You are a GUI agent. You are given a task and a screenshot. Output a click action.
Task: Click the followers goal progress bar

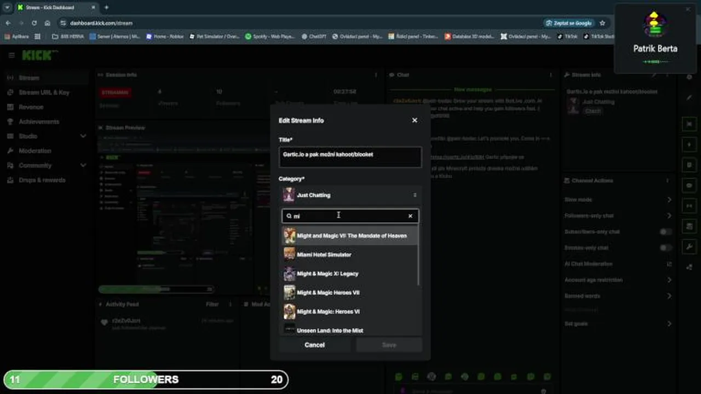tap(146, 379)
